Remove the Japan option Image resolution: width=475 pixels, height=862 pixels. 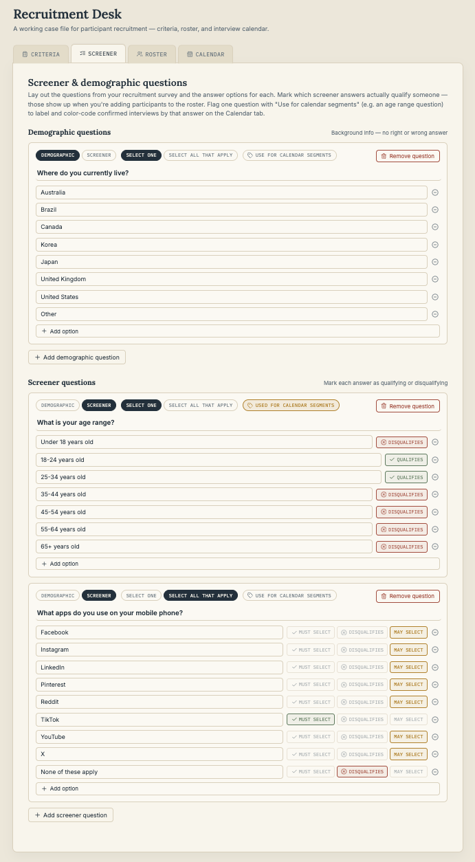click(435, 262)
